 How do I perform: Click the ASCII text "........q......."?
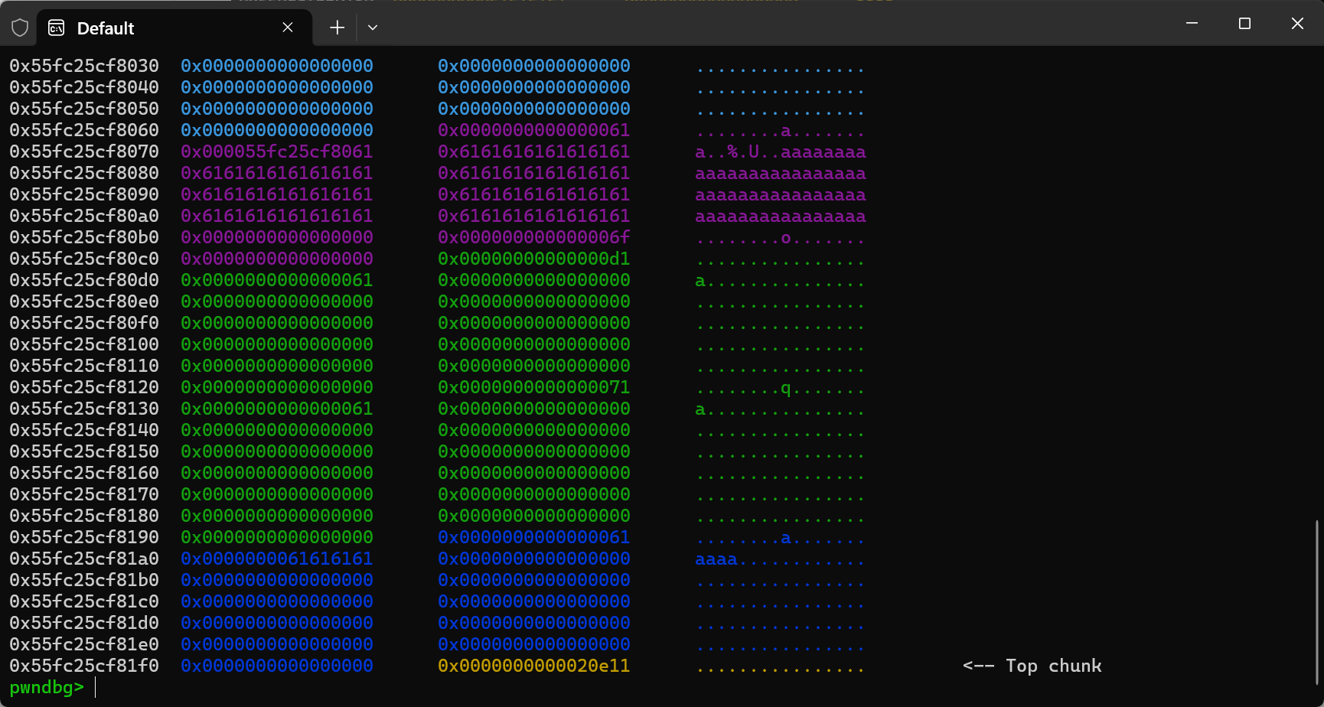[x=781, y=387]
